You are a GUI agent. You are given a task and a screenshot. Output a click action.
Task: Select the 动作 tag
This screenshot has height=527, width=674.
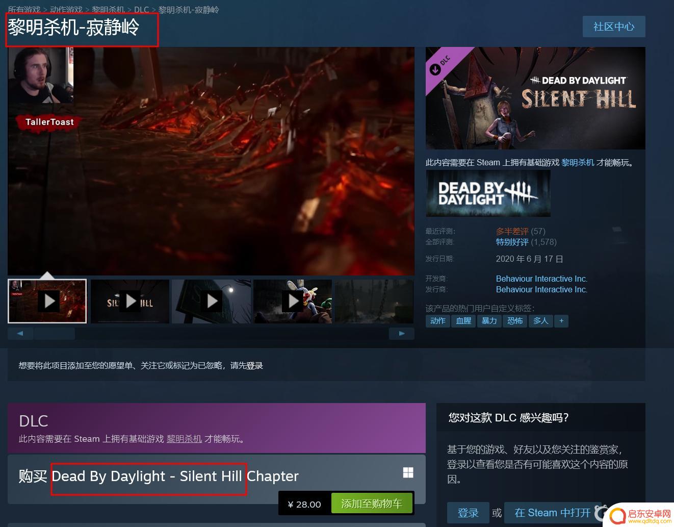click(438, 321)
